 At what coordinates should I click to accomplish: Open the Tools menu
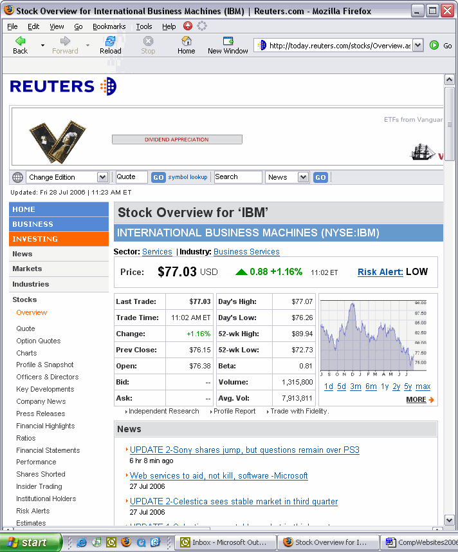(x=144, y=26)
